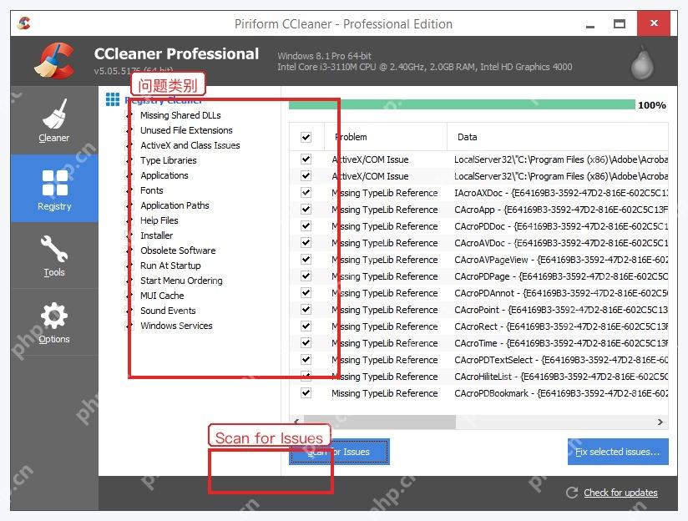Click the CCleaner logo in header
The image size is (688, 521).
tap(54, 61)
